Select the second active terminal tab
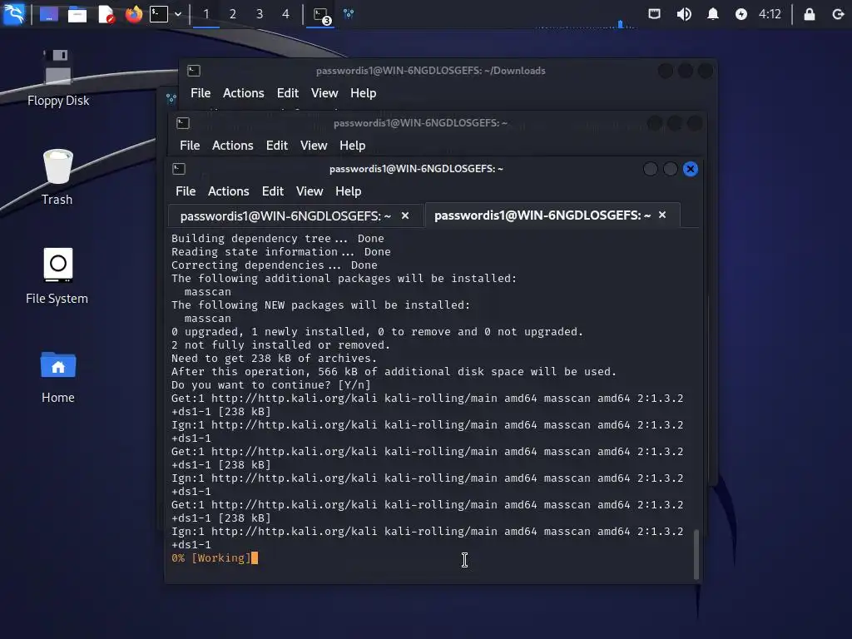Viewport: 852px width, 639px height. 542,215
